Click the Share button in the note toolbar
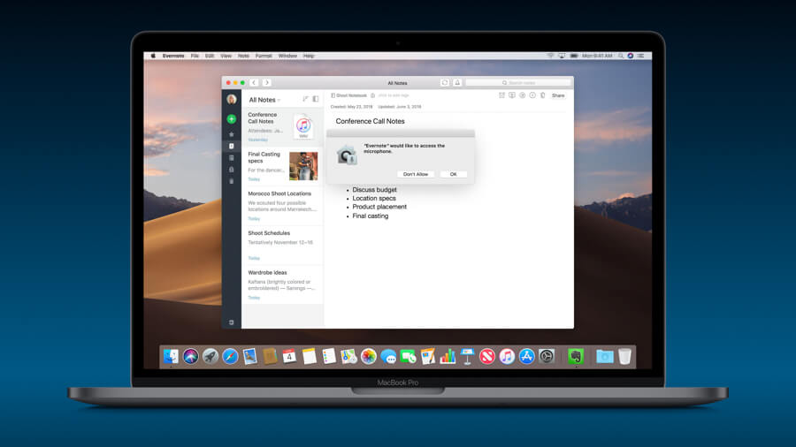The width and height of the screenshot is (796, 447). pyautogui.click(x=558, y=95)
